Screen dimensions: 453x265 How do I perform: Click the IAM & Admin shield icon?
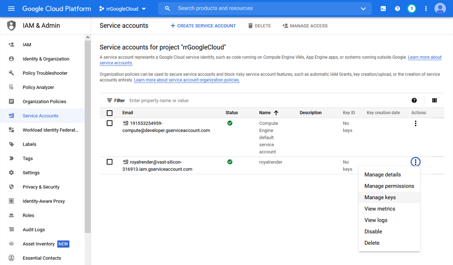(11, 25)
